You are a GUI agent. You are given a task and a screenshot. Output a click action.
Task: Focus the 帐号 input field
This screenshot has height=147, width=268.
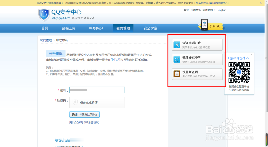click(x=97, y=90)
